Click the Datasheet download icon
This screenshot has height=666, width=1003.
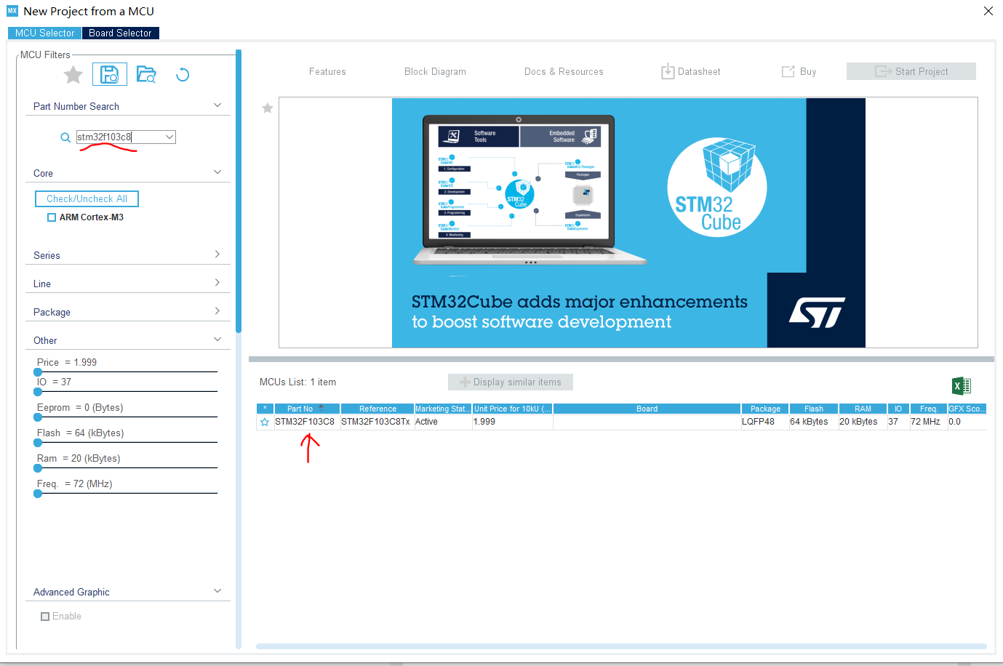pos(668,71)
